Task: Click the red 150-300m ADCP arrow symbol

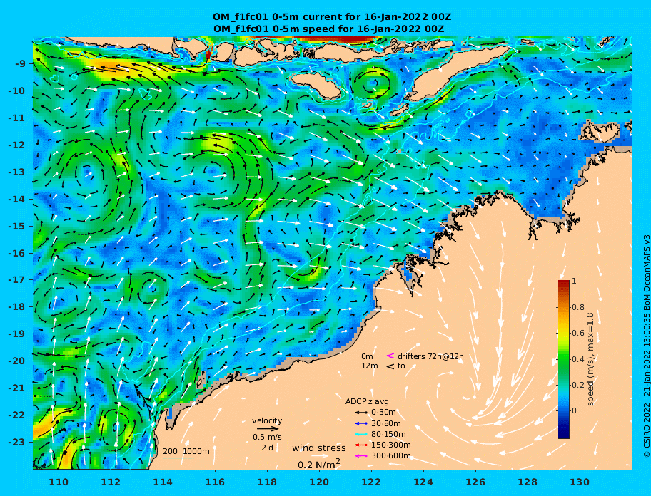Action: pos(361,445)
